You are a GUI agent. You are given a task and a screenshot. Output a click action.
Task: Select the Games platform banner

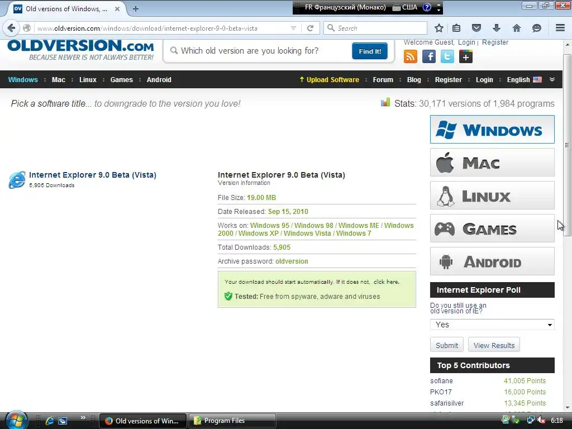point(492,228)
